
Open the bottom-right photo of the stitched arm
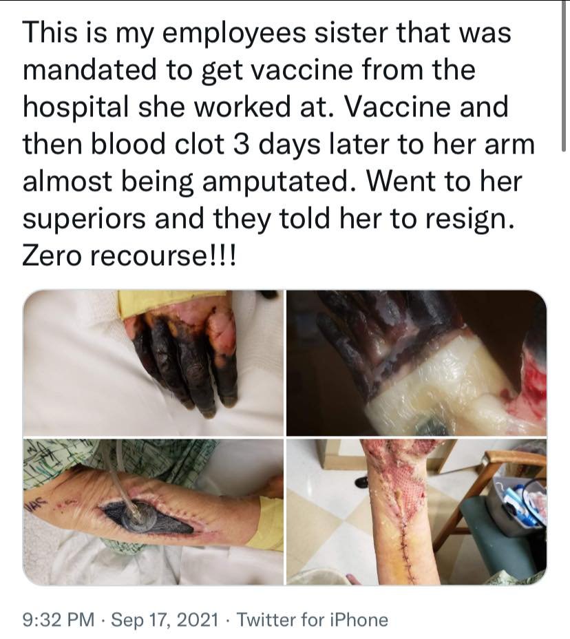tap(416, 512)
